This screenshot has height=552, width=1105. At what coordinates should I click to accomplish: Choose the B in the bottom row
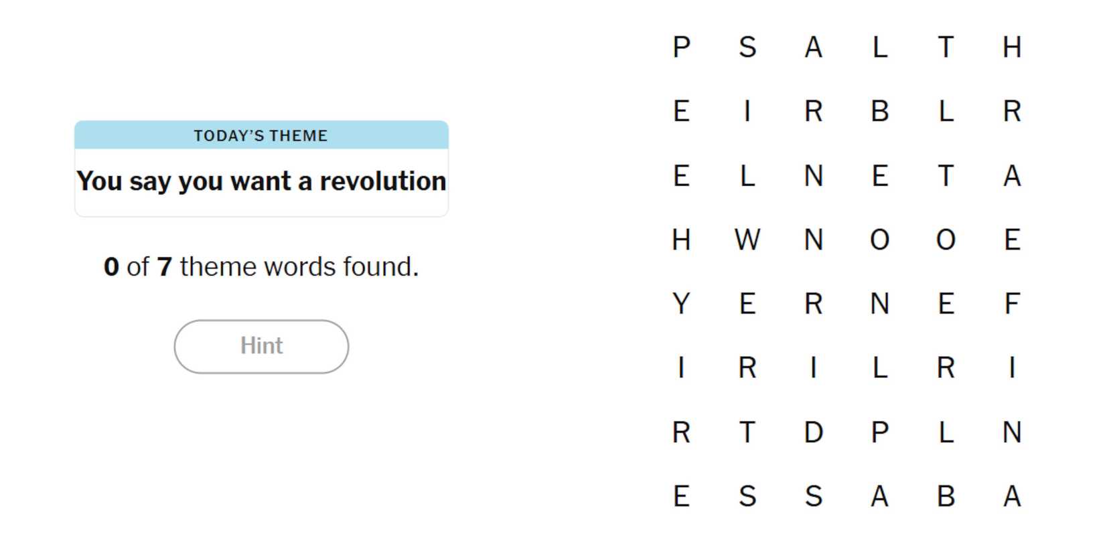point(946,496)
